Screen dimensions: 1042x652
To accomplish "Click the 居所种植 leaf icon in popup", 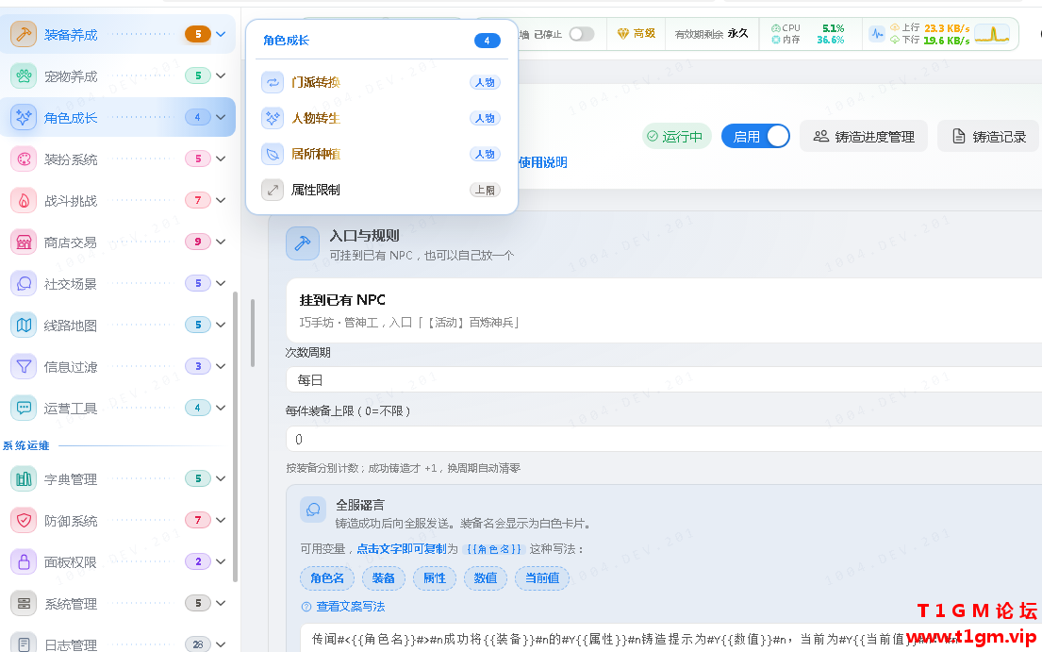I will (273, 154).
